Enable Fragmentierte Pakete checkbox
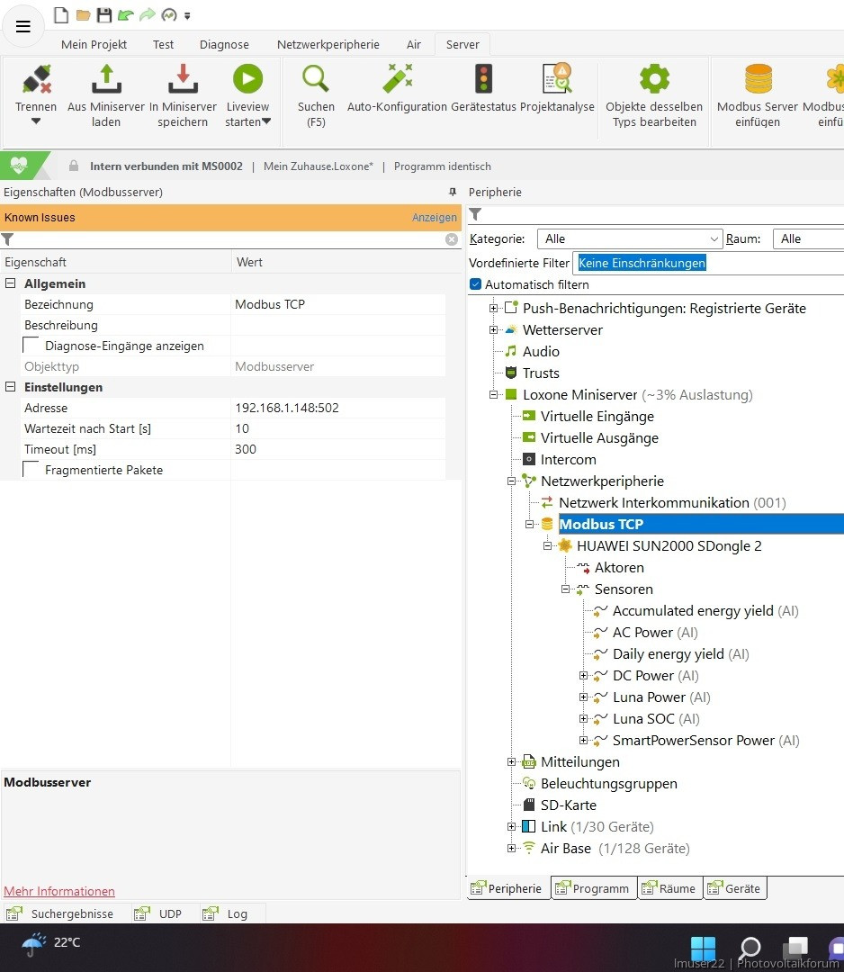Image resolution: width=844 pixels, height=972 pixels. pos(31,469)
